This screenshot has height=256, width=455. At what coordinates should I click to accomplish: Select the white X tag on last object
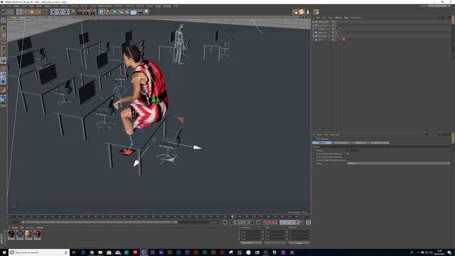pyautogui.click(x=343, y=40)
